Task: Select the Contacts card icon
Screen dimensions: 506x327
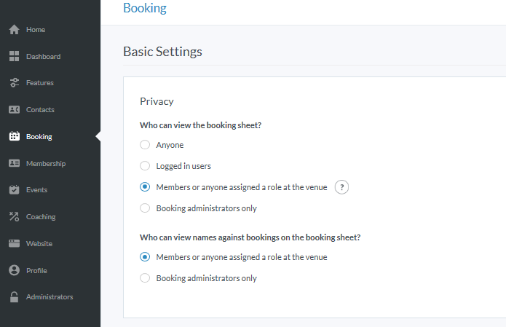Action: [x=14, y=110]
